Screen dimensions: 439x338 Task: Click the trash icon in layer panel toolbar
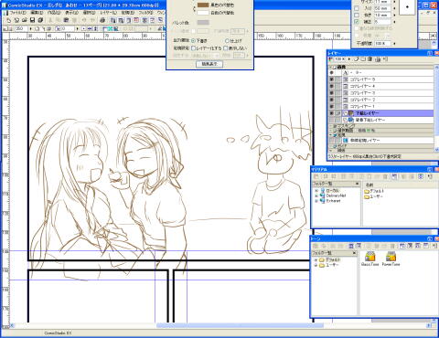point(369,59)
